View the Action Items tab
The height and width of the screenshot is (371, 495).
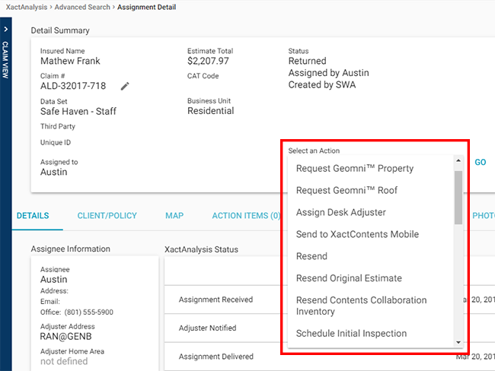pyautogui.click(x=245, y=216)
